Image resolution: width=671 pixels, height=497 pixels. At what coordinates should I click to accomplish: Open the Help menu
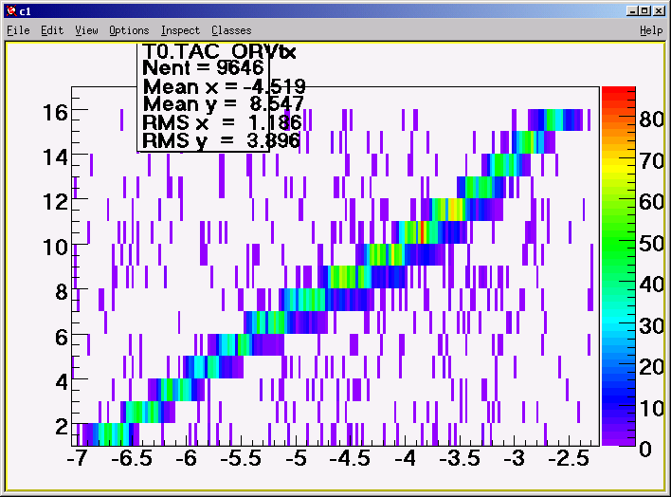[651, 30]
